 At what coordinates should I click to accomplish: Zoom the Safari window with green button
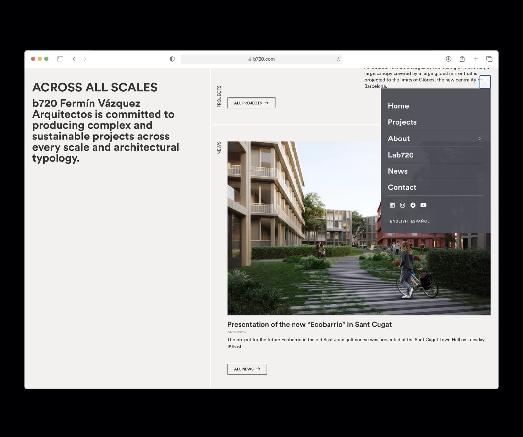pos(46,59)
